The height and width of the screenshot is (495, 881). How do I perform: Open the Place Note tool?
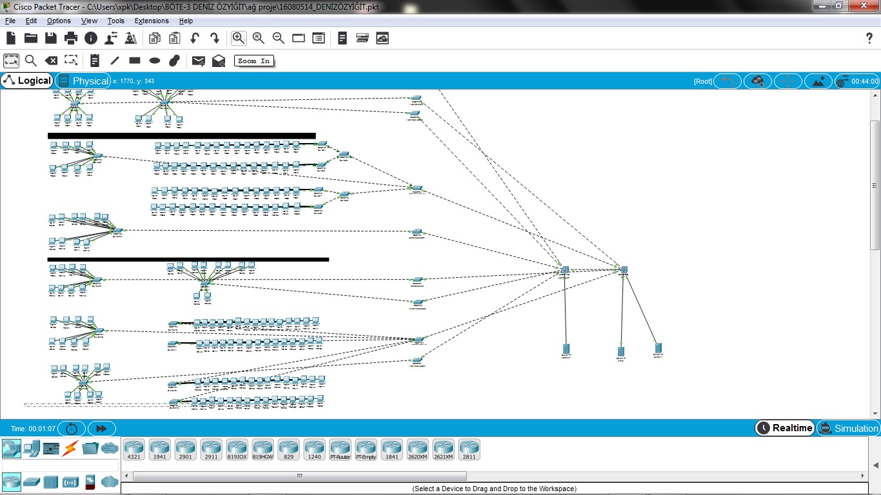pos(95,61)
